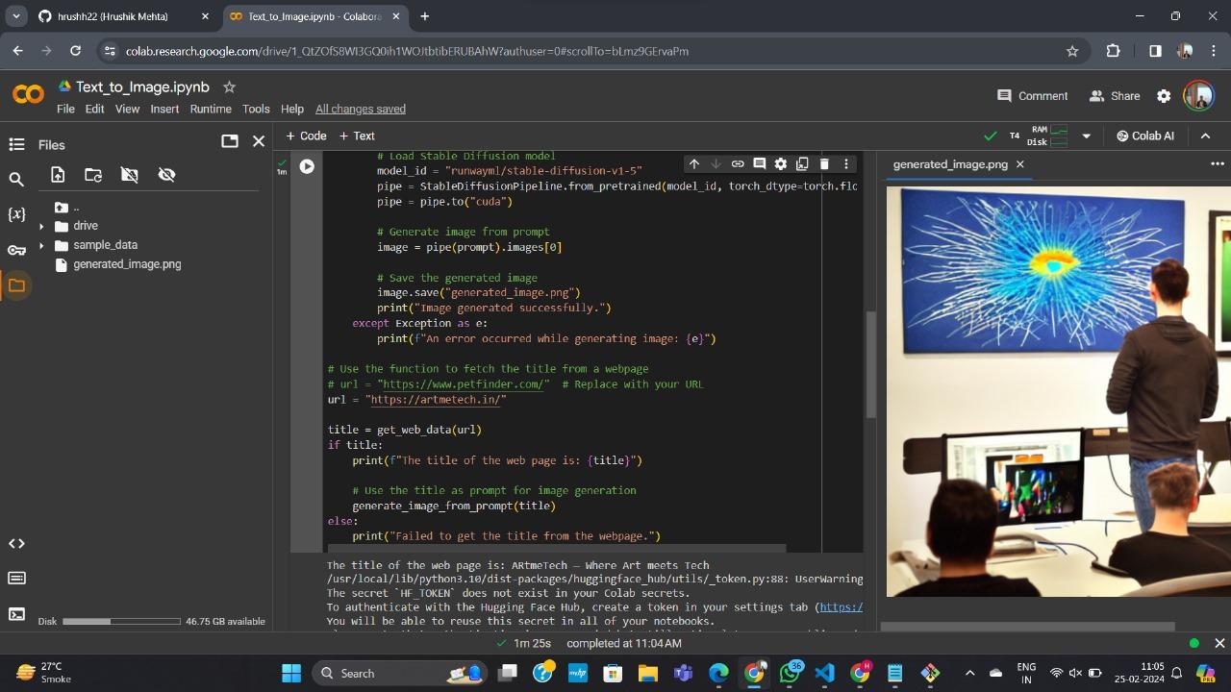Delete the cell with trash icon
Viewport: 1231px width, 692px height.
(824, 164)
